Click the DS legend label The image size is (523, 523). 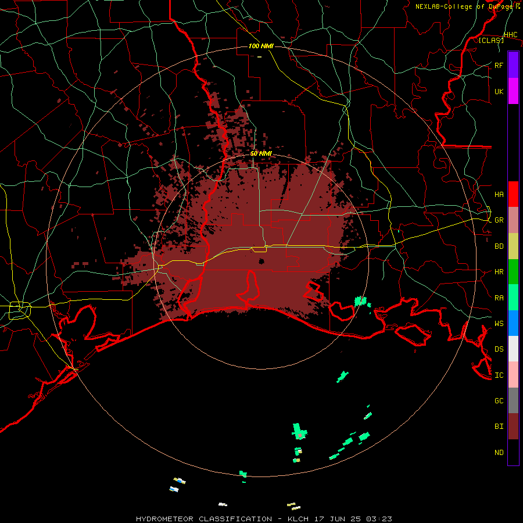[499, 349]
